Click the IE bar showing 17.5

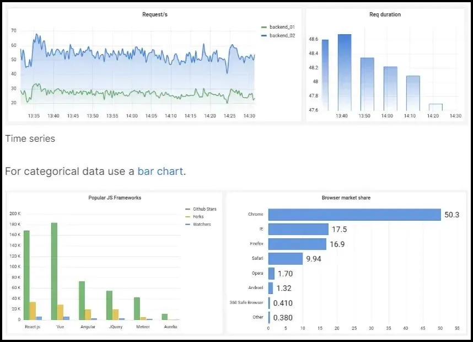click(x=298, y=229)
